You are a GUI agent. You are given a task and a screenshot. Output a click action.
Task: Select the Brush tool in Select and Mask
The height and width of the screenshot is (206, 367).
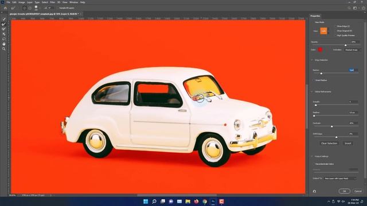click(4, 29)
